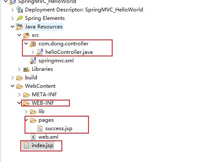Expand the lib folder node
Viewport: 199px width, 162px height.
click(x=26, y=112)
